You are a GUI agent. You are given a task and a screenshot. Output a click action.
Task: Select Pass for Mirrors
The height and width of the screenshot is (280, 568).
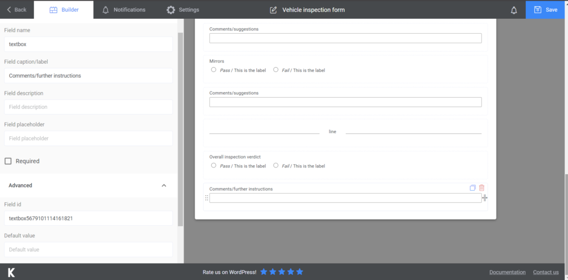pos(214,69)
